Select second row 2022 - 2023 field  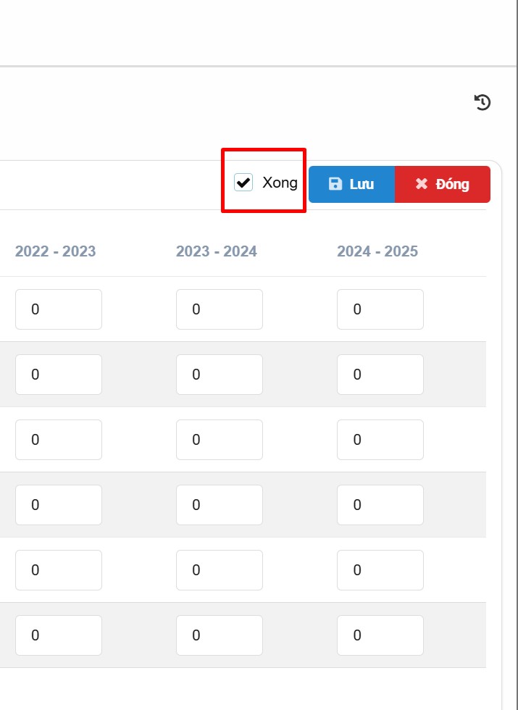[x=59, y=375]
